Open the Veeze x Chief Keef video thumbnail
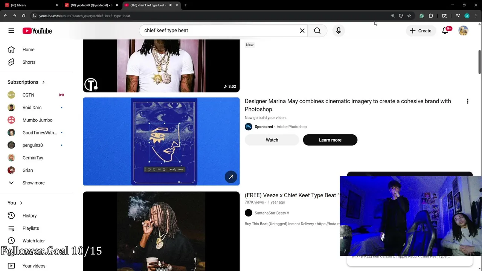 pos(161,231)
